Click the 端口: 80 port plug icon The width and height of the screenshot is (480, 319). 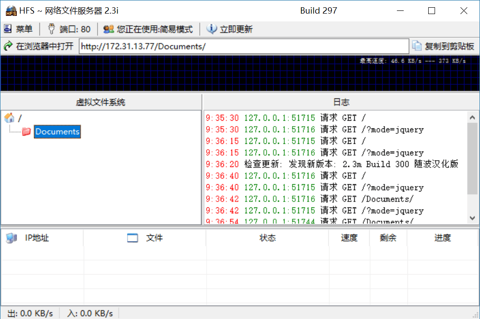(x=51, y=29)
